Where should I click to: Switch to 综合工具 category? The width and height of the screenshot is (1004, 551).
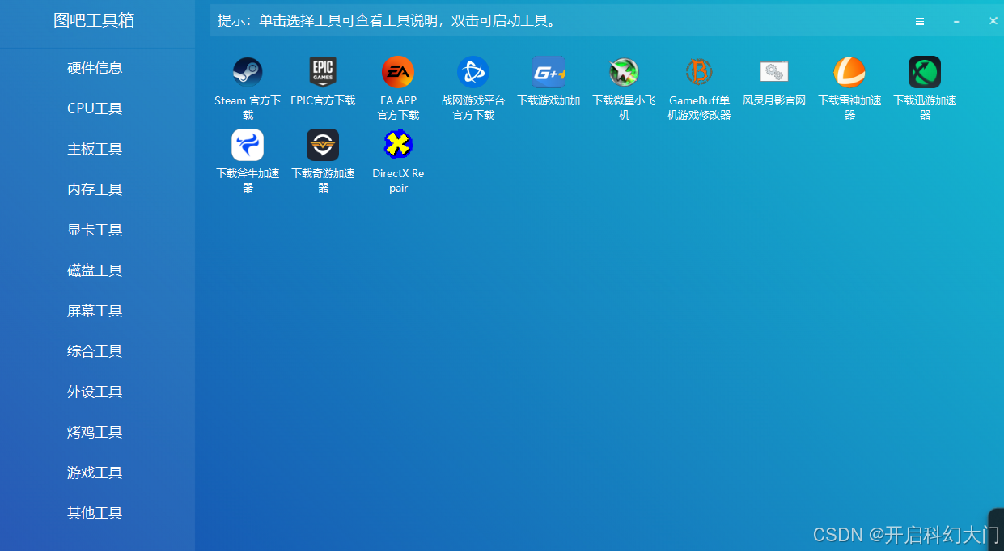(95, 351)
